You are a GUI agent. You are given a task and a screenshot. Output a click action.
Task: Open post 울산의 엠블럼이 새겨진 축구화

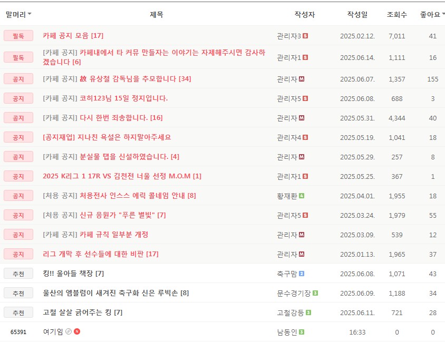110,293
